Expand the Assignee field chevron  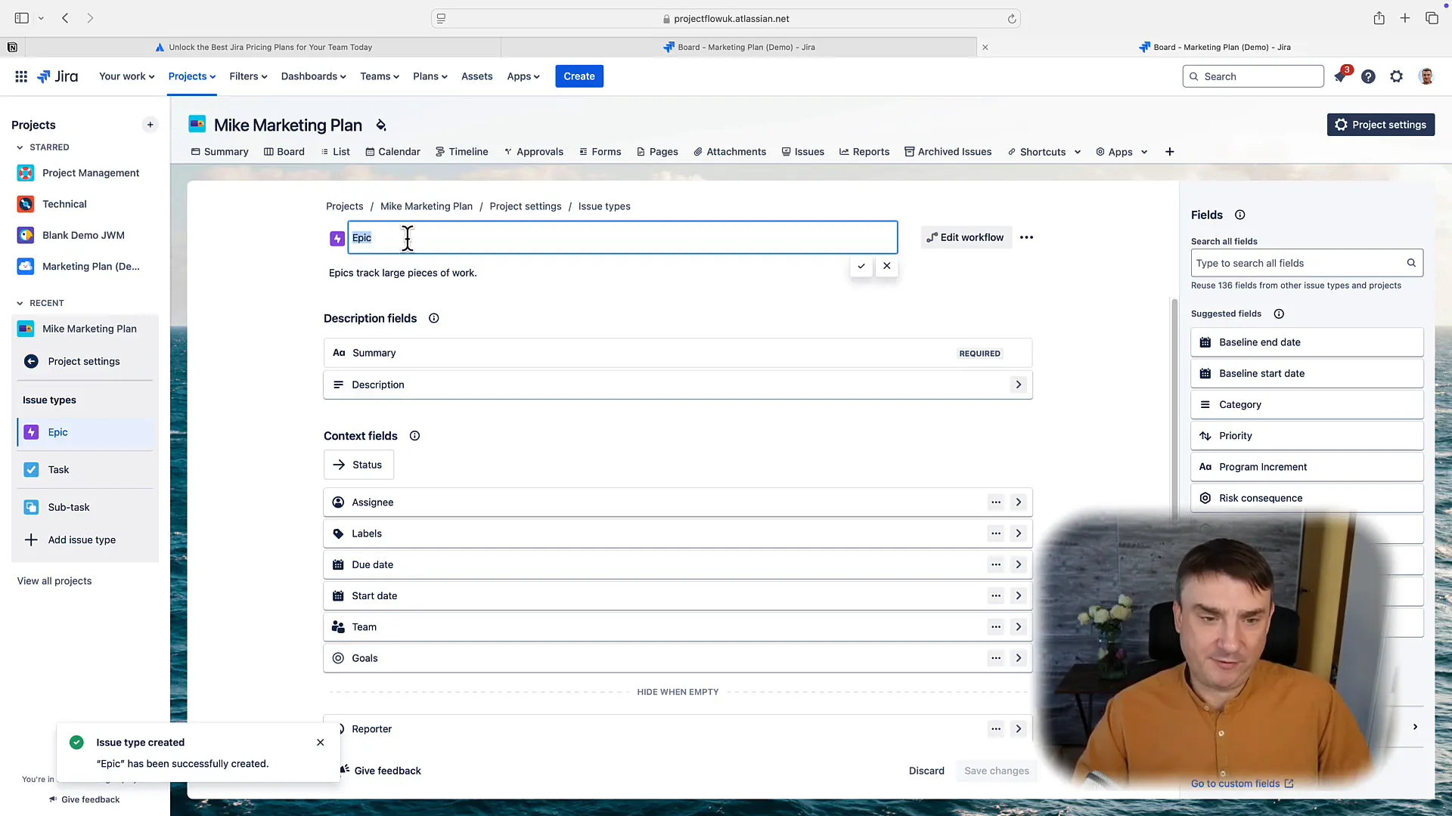pyautogui.click(x=1019, y=502)
